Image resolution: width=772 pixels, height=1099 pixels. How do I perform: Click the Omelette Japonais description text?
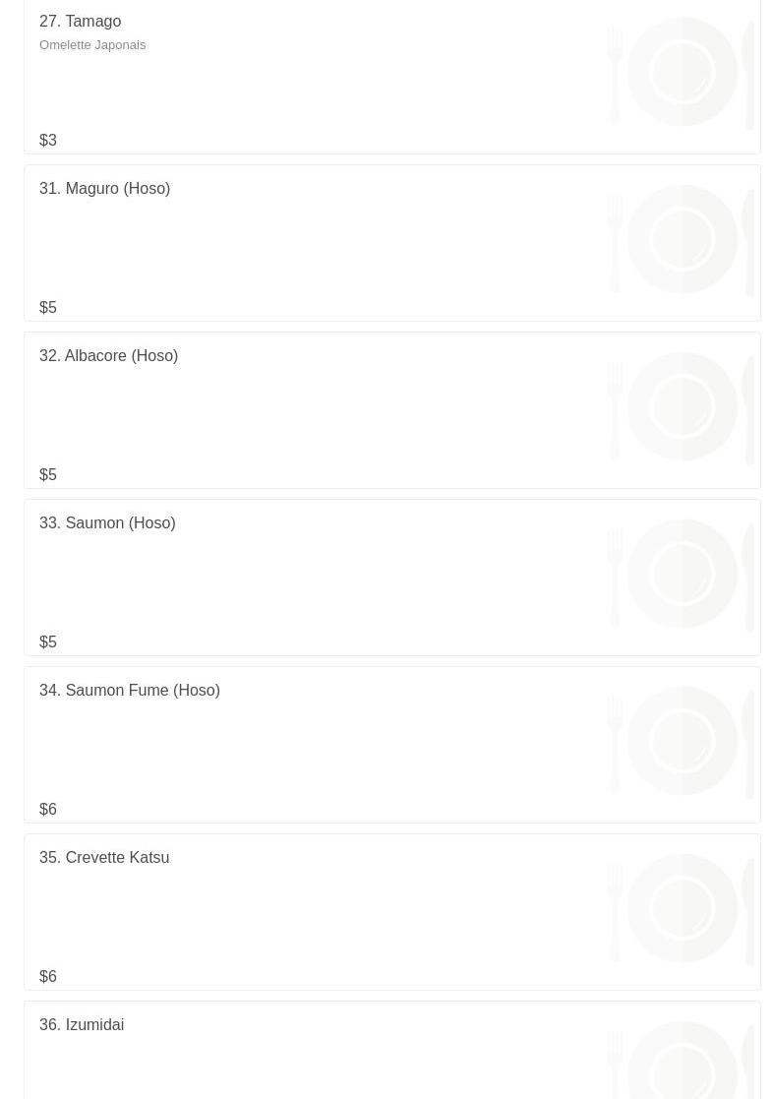92,45
